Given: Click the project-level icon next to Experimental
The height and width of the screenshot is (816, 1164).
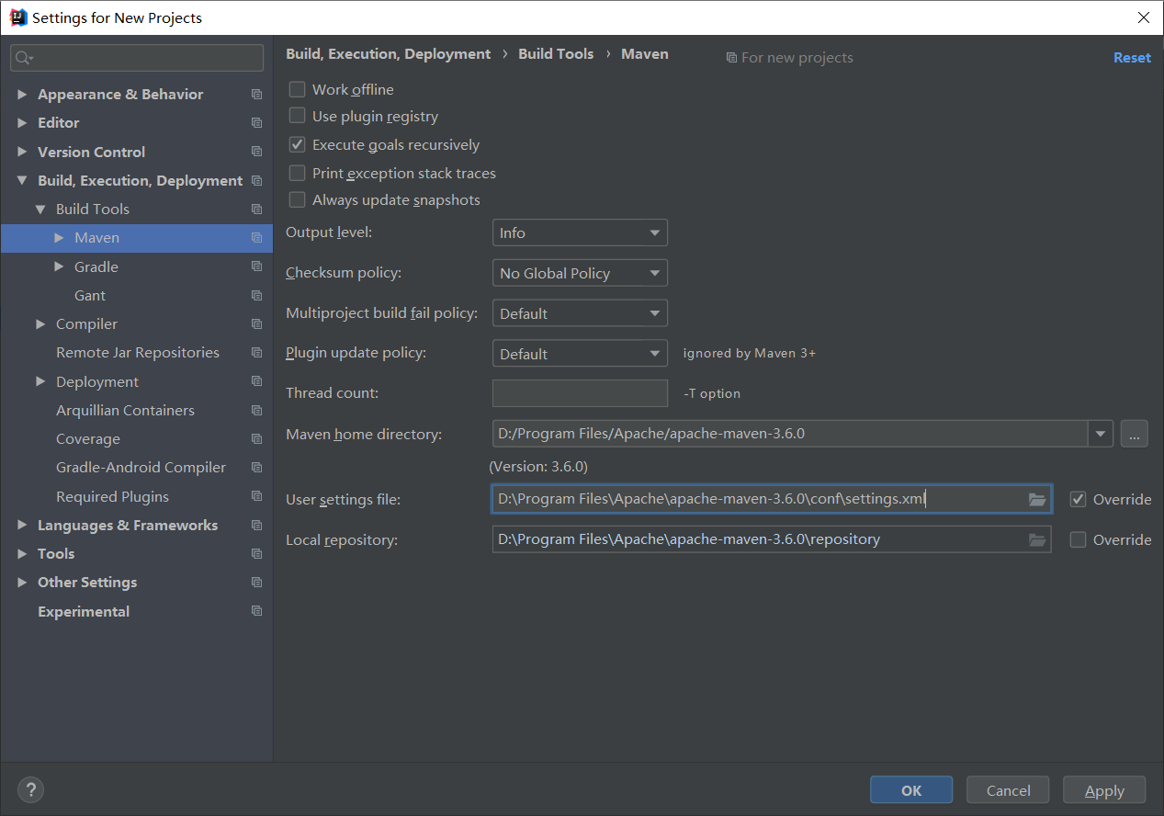Looking at the screenshot, I should pos(256,611).
